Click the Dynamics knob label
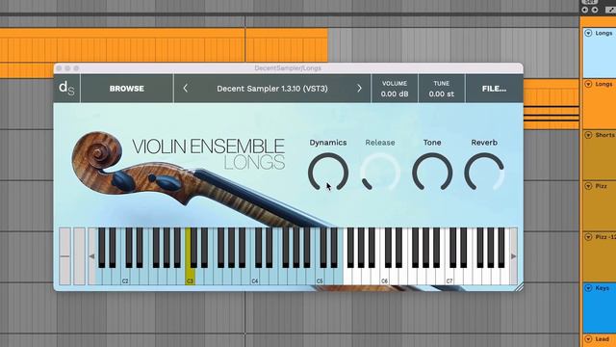The image size is (616, 347). click(x=328, y=143)
